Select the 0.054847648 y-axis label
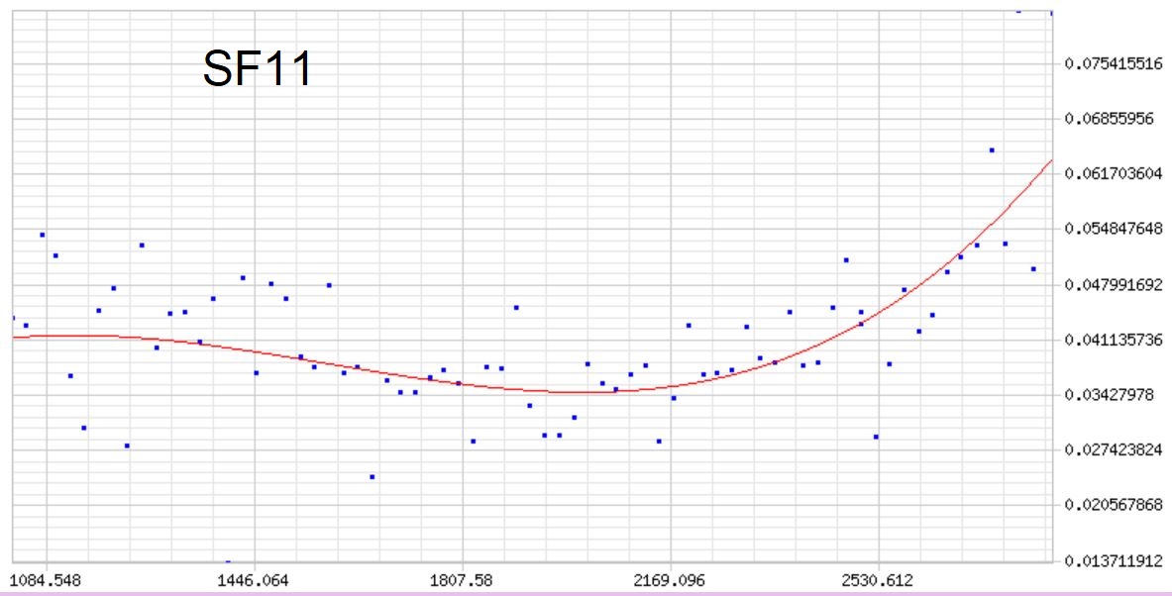The height and width of the screenshot is (596, 1172). (x=1113, y=229)
